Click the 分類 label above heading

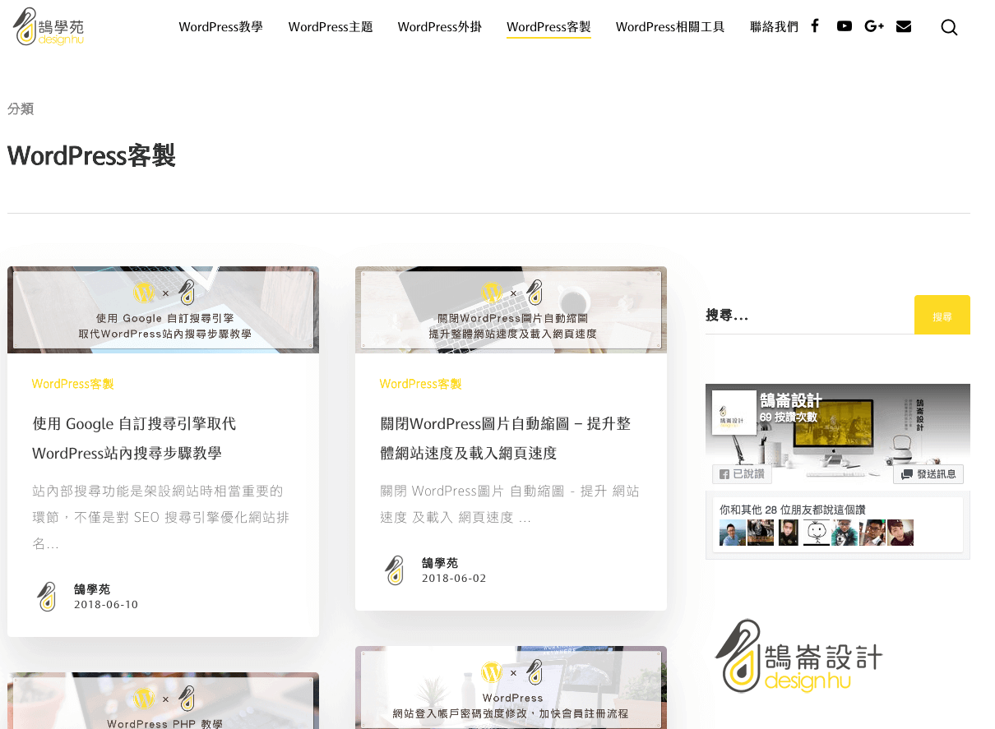point(21,108)
